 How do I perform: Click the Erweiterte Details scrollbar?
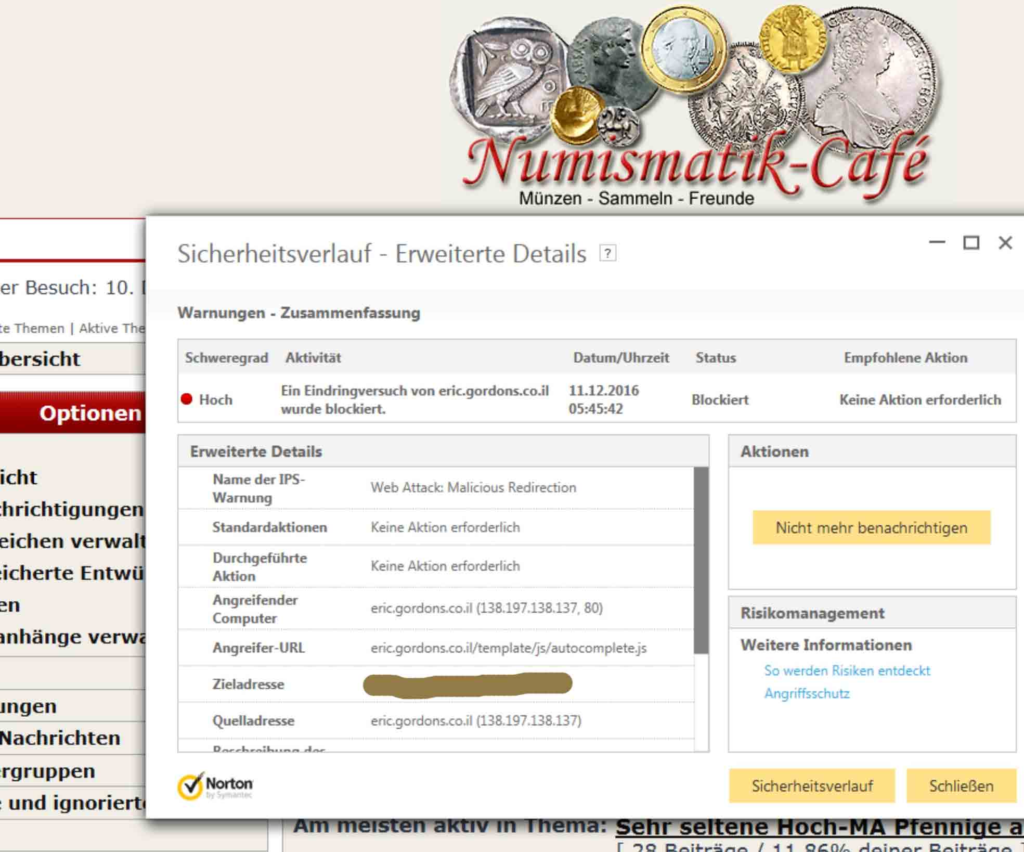click(x=701, y=559)
